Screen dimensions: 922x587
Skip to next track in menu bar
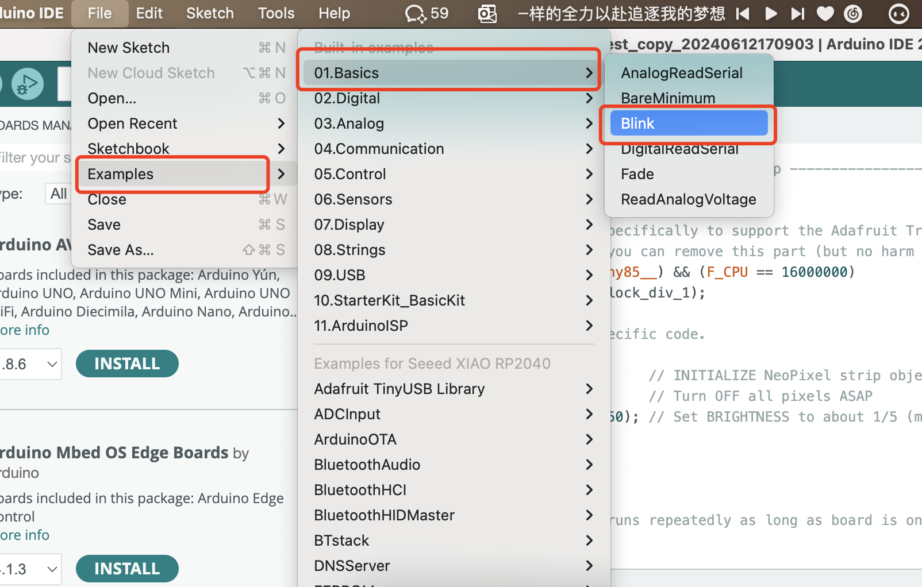[x=798, y=13]
